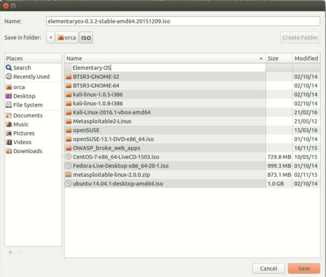Select the Fedora-Live-Desktop-x86_64-20-1.iso file name
This screenshot has width=326, height=277.
[120, 166]
